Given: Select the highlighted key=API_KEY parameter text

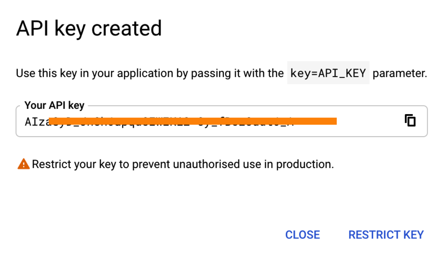Looking at the screenshot, I should pos(328,73).
